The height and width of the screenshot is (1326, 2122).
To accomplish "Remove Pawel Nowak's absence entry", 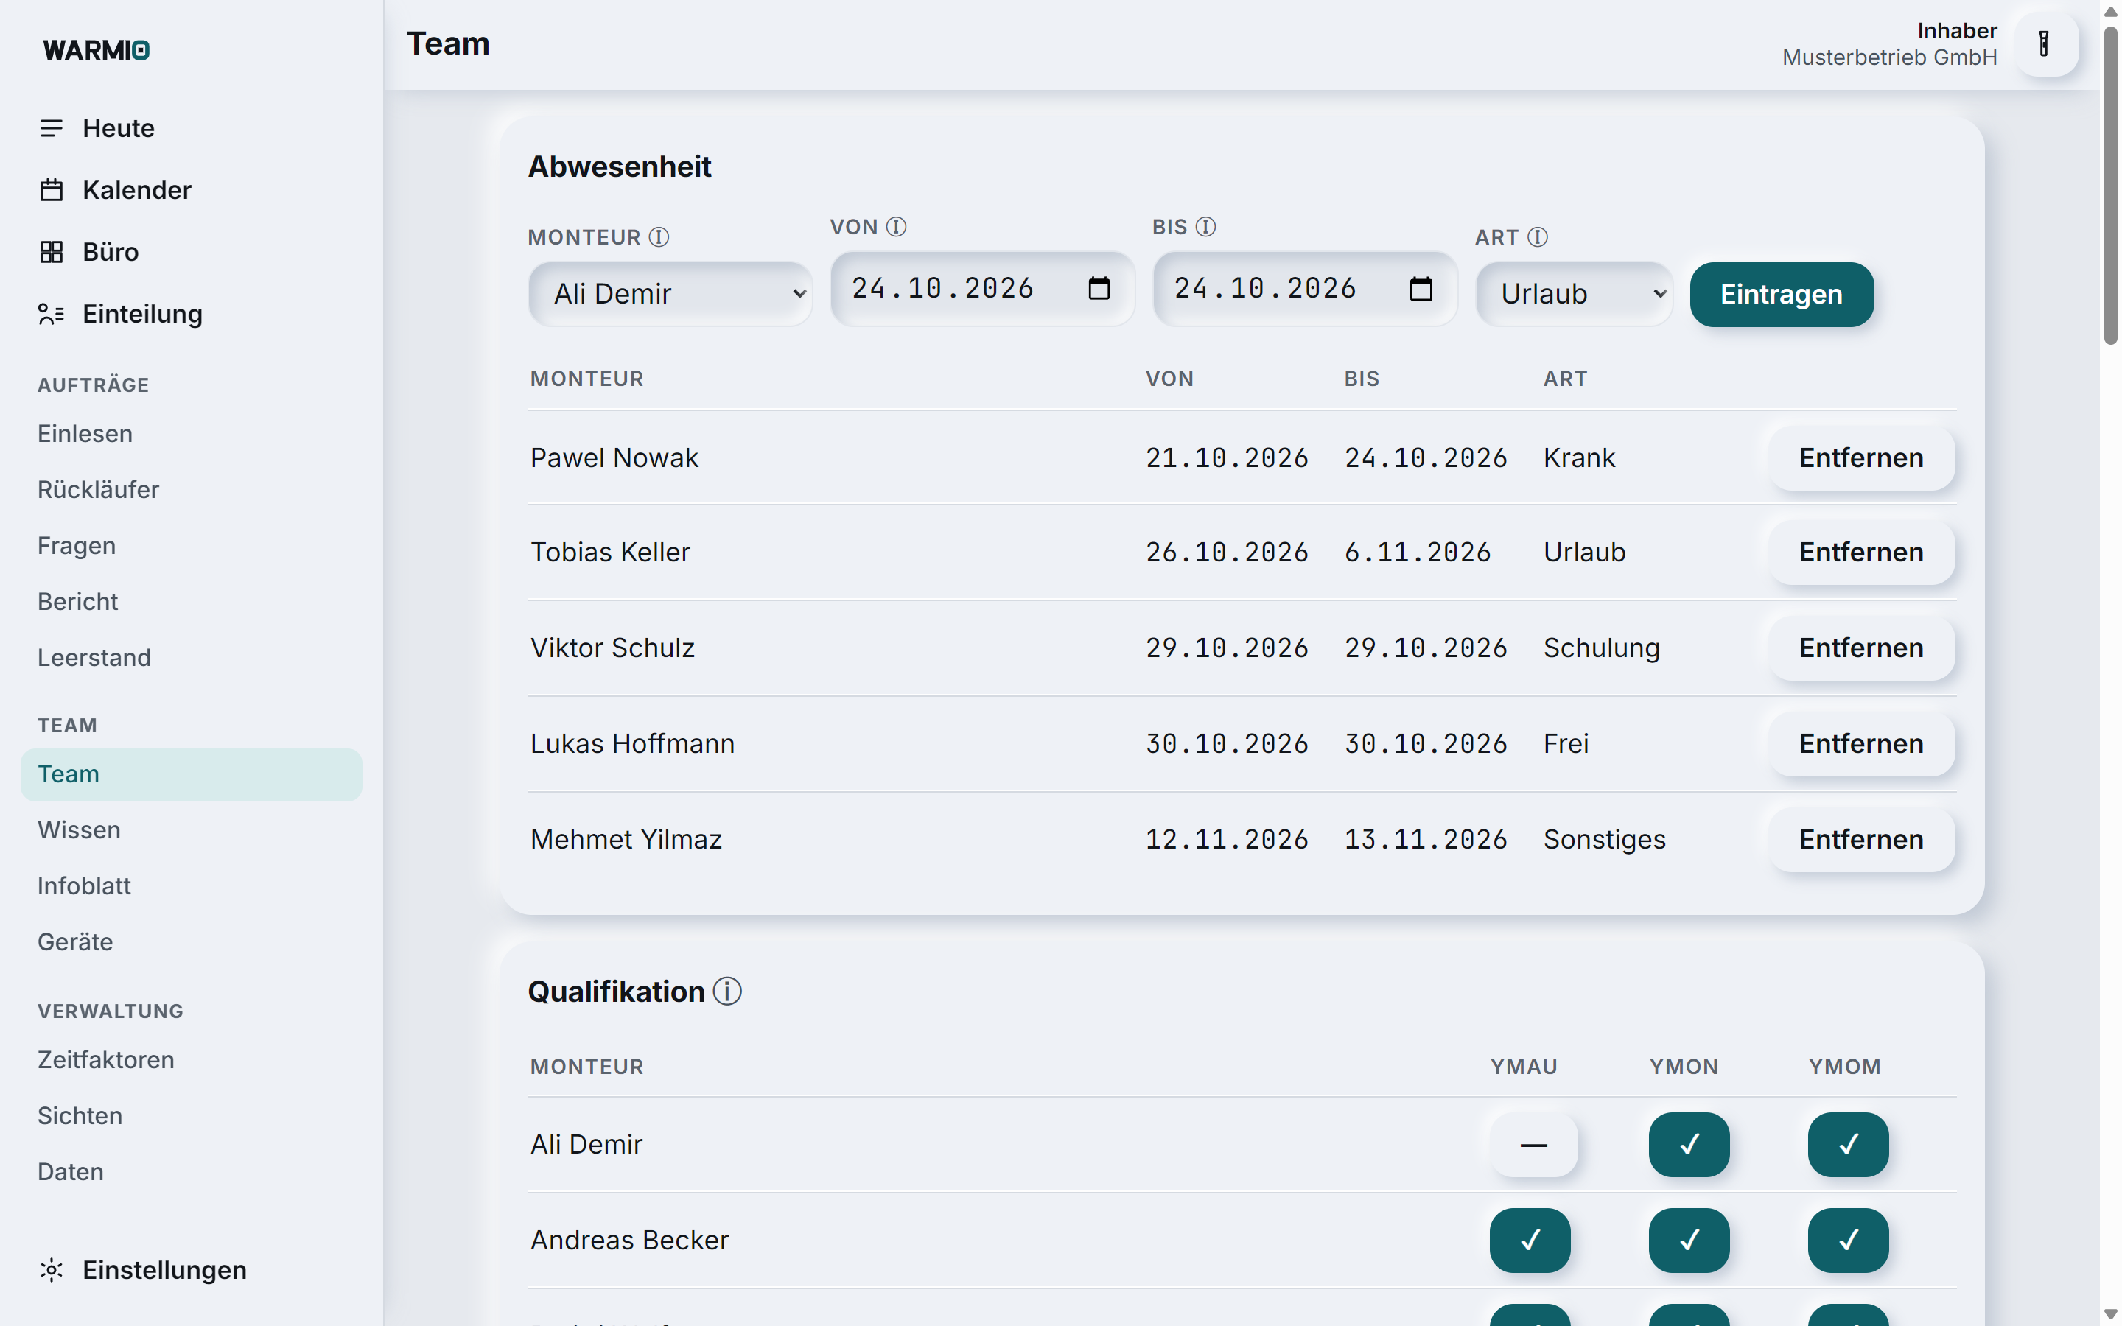I will (x=1860, y=457).
